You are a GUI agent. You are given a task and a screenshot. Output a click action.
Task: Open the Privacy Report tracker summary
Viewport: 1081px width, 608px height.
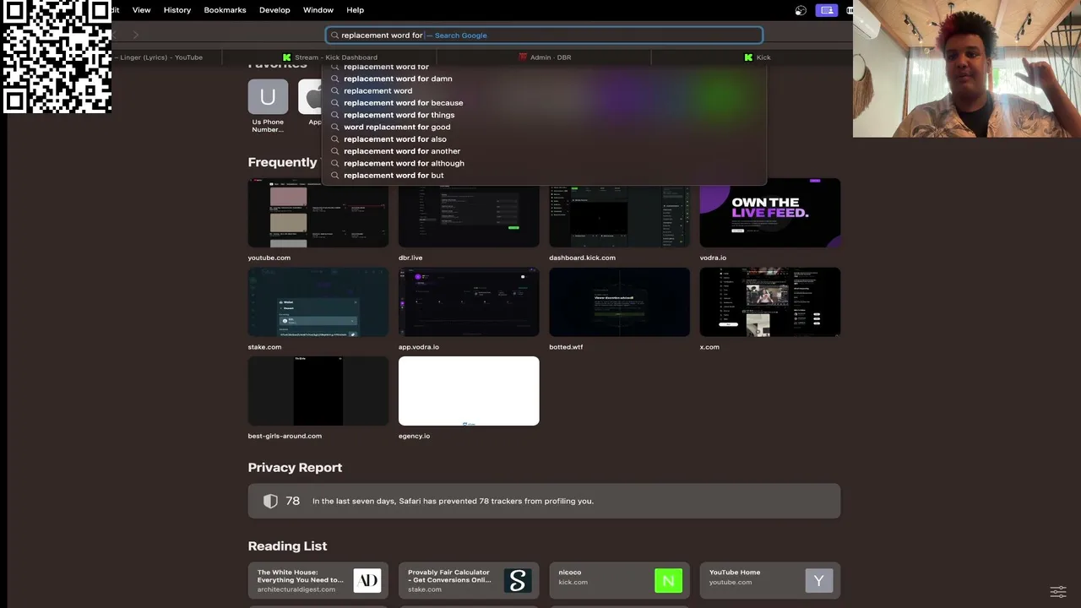click(544, 501)
